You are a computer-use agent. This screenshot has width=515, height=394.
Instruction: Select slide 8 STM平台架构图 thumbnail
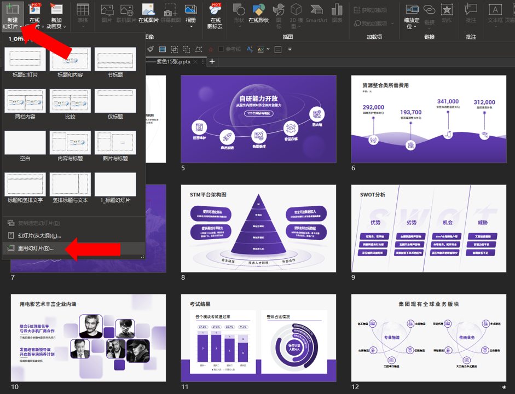[x=258, y=229]
